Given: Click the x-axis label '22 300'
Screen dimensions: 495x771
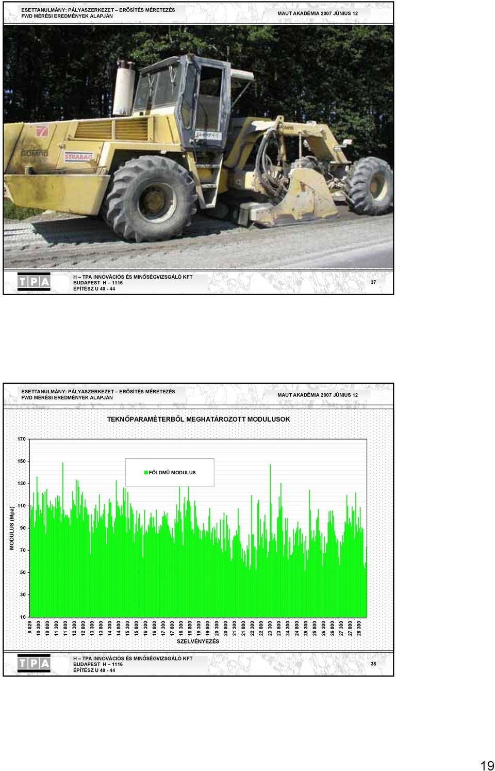Looking at the screenshot, I should click(253, 628).
